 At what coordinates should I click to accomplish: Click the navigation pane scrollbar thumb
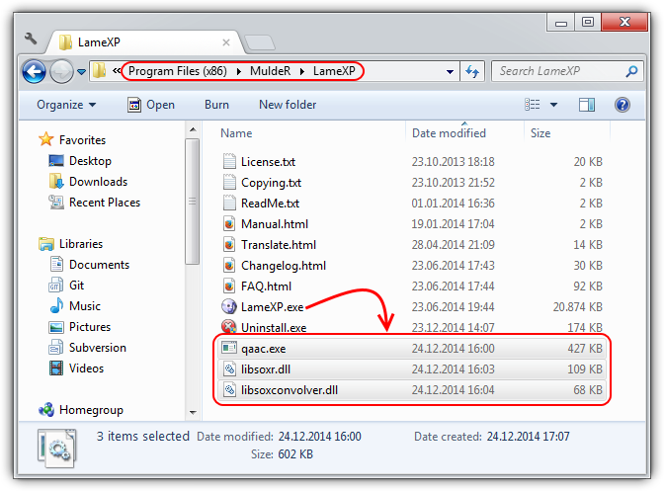pyautogui.click(x=193, y=202)
